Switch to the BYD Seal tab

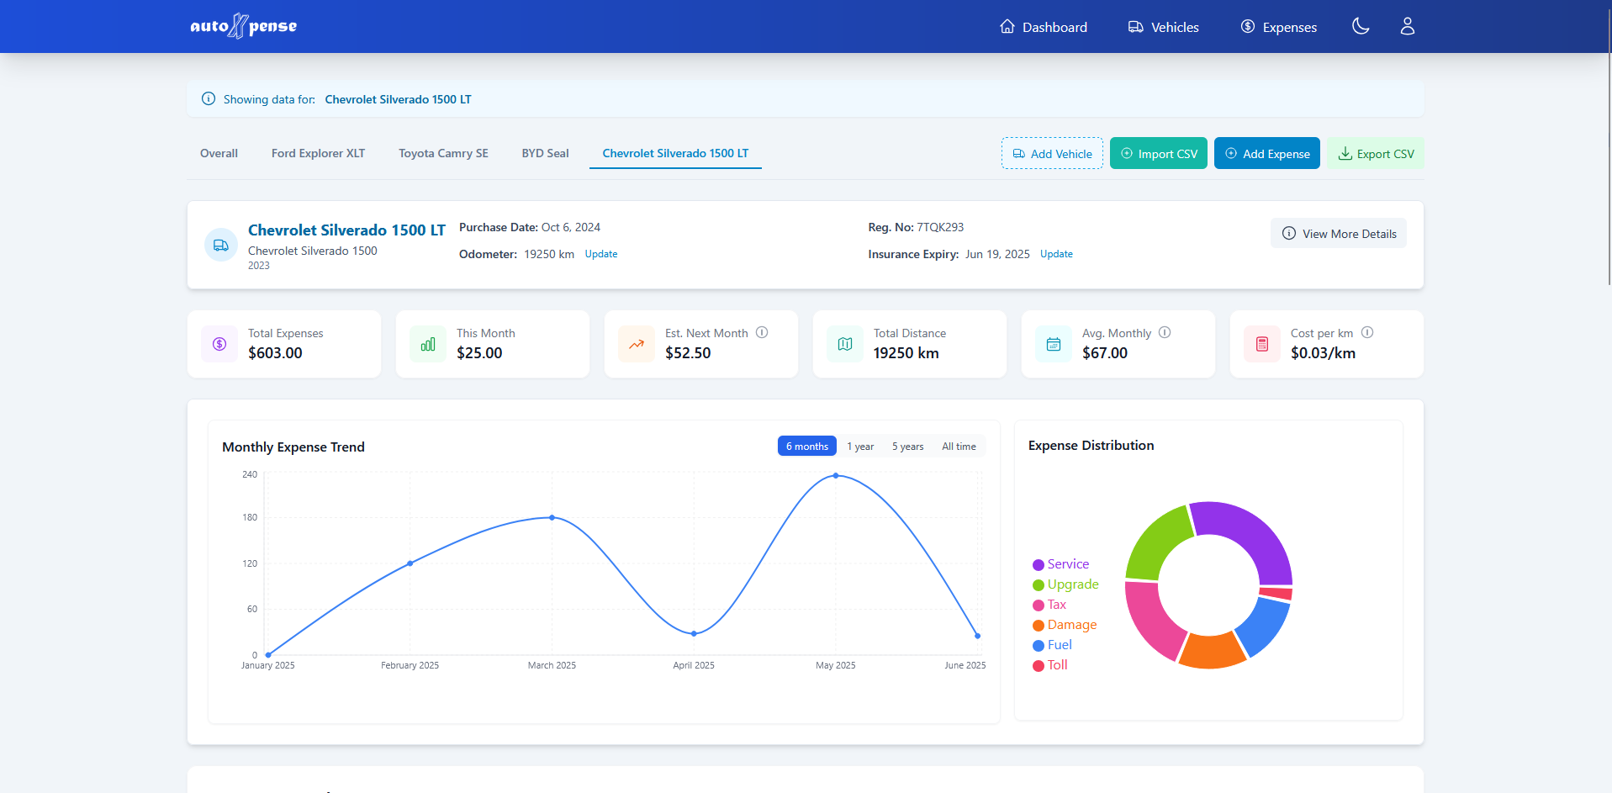click(545, 153)
